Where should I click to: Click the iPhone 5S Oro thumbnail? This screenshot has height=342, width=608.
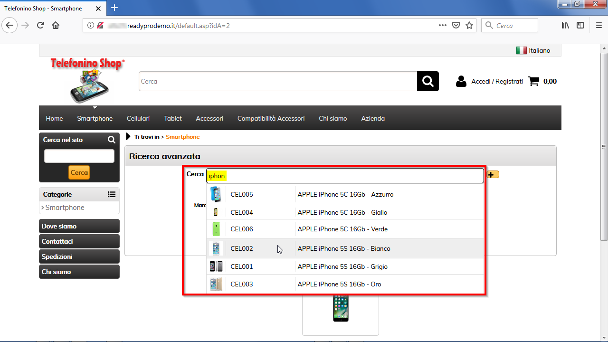pyautogui.click(x=216, y=284)
